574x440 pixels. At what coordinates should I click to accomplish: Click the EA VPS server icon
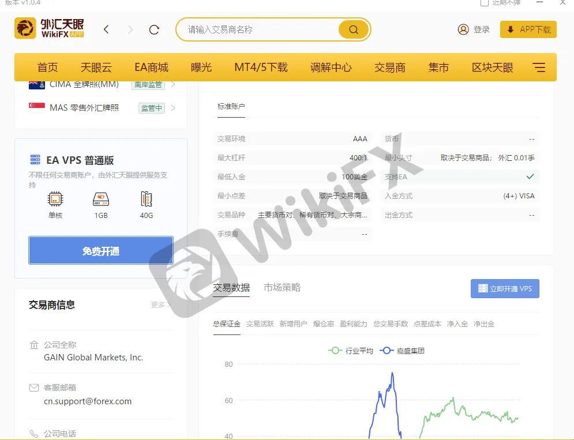pyautogui.click(x=35, y=160)
